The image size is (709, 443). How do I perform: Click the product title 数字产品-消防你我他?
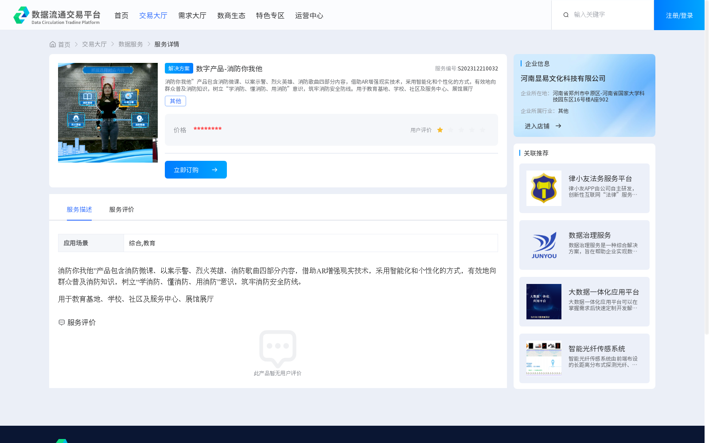coord(229,69)
